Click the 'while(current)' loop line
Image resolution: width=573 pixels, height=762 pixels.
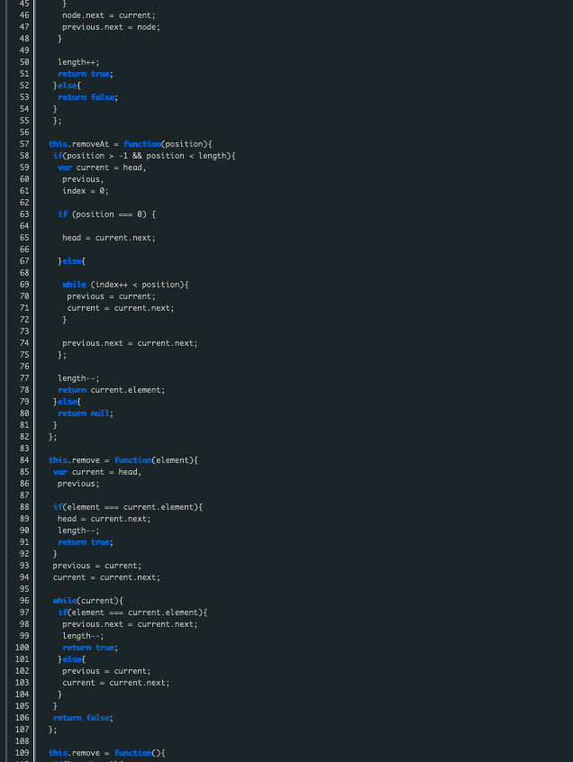pyautogui.click(x=88, y=601)
